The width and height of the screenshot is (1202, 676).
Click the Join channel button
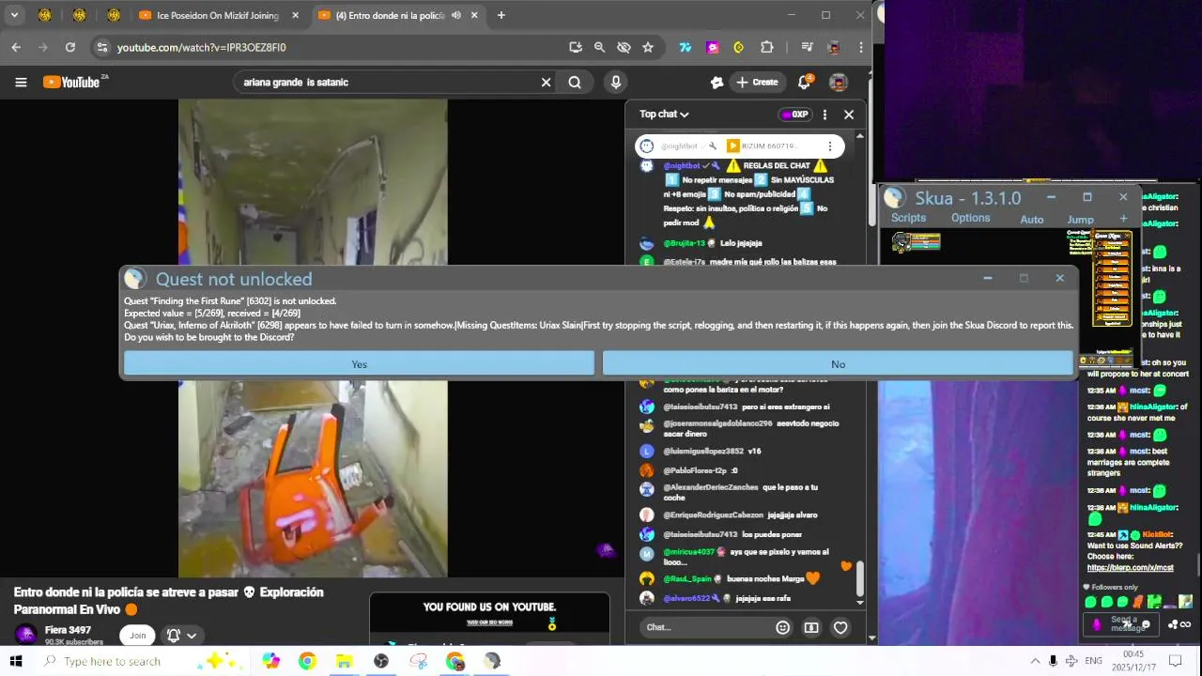coord(138,636)
